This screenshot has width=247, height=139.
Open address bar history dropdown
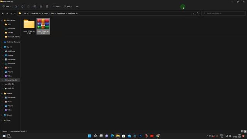(193, 14)
